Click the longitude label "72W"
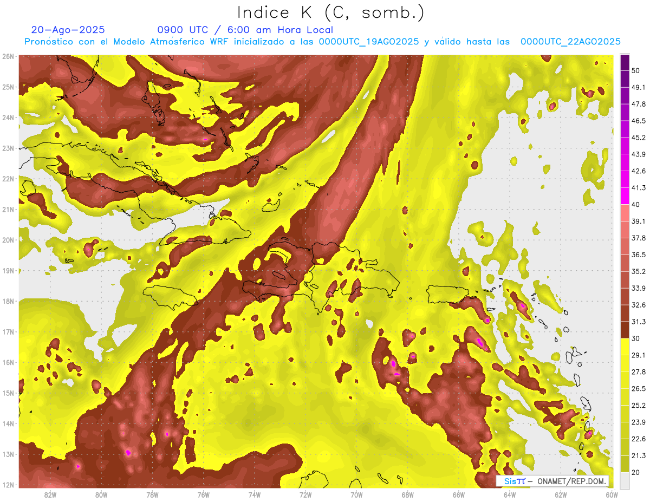The image size is (650, 502). (305, 494)
